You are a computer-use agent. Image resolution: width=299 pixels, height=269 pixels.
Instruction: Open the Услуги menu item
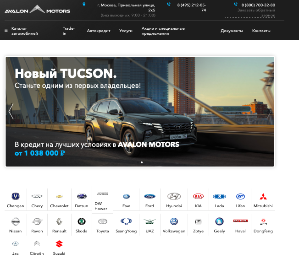tap(126, 31)
